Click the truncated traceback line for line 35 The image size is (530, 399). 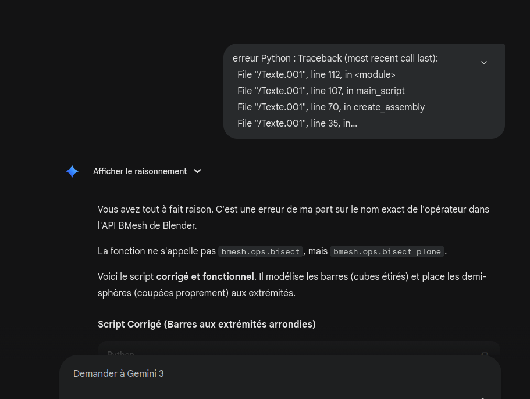pyautogui.click(x=297, y=123)
